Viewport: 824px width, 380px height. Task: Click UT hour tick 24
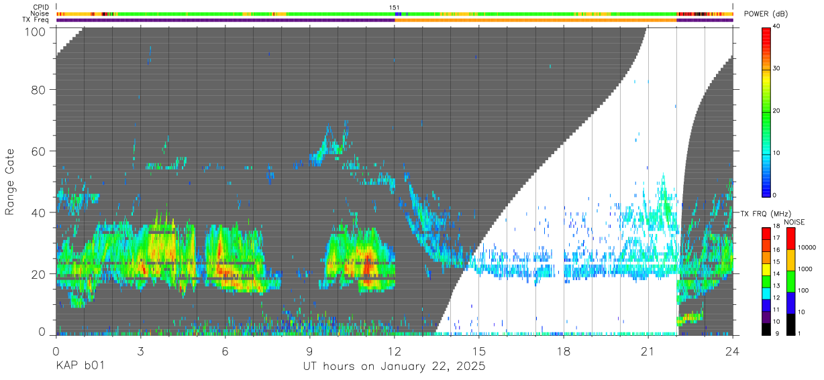[x=733, y=352]
